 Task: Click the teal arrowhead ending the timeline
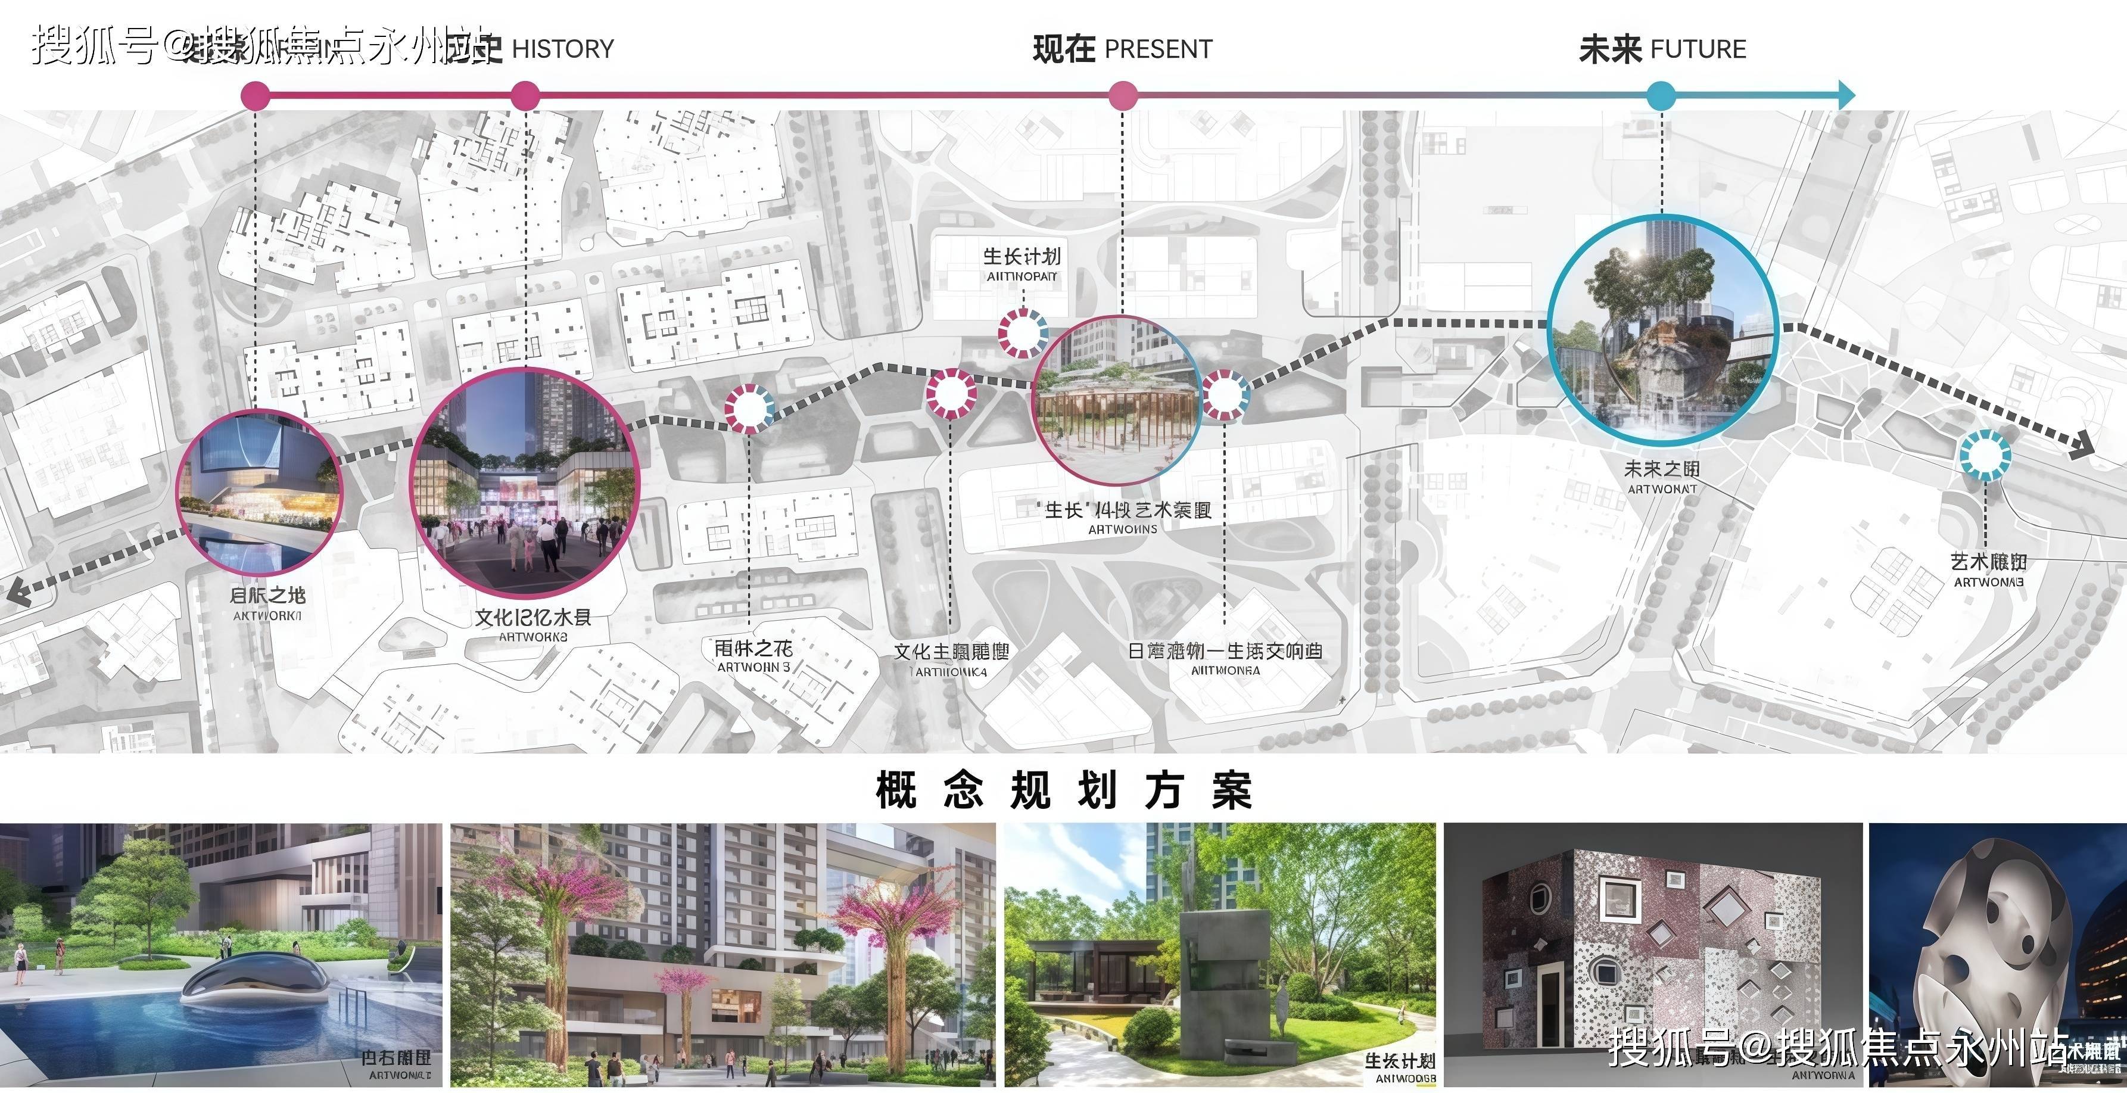tap(1846, 96)
